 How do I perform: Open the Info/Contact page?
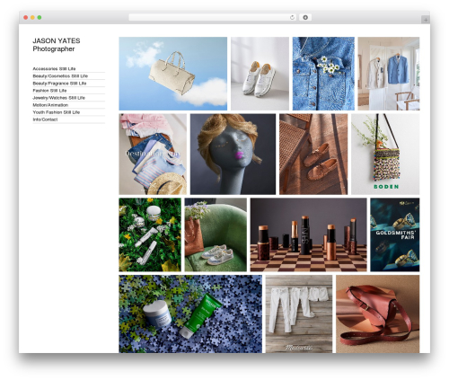click(x=45, y=119)
